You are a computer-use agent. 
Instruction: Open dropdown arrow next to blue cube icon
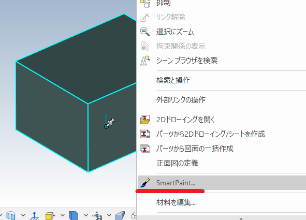86,215
